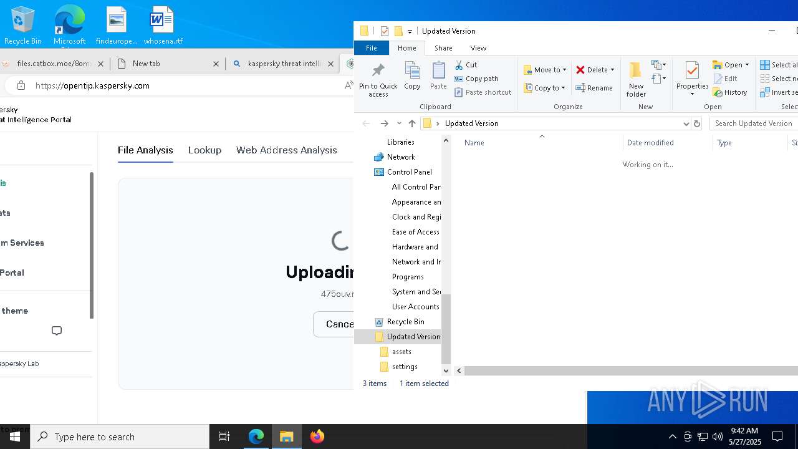The height and width of the screenshot is (449, 798).
Task: Click Copy path in ribbon
Action: 476,79
